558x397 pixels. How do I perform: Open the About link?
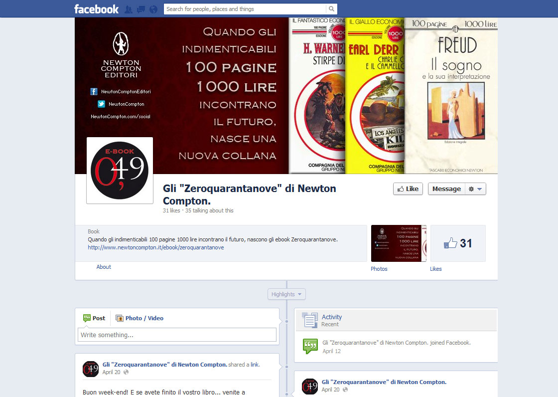pos(104,267)
